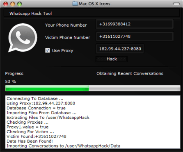
Task: Click the green progress bar
Action: point(93,88)
